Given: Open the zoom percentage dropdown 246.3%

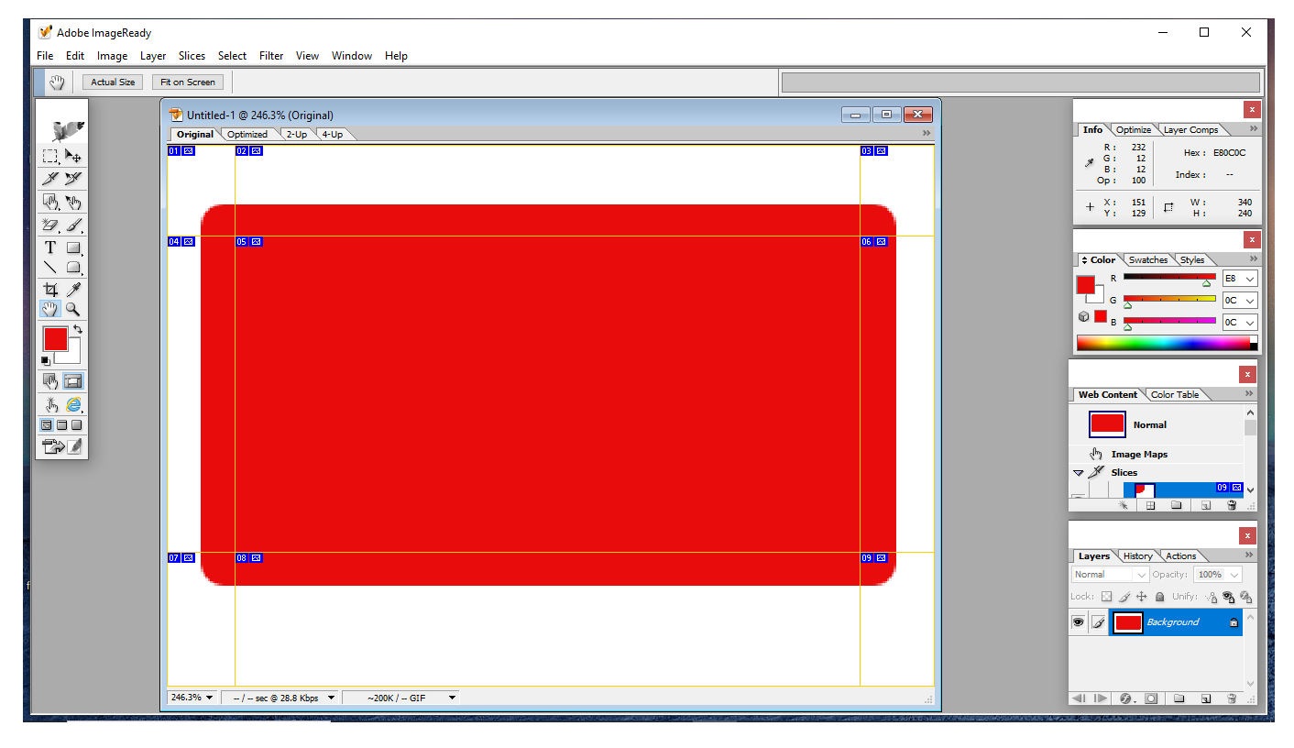Looking at the screenshot, I should coord(192,698).
